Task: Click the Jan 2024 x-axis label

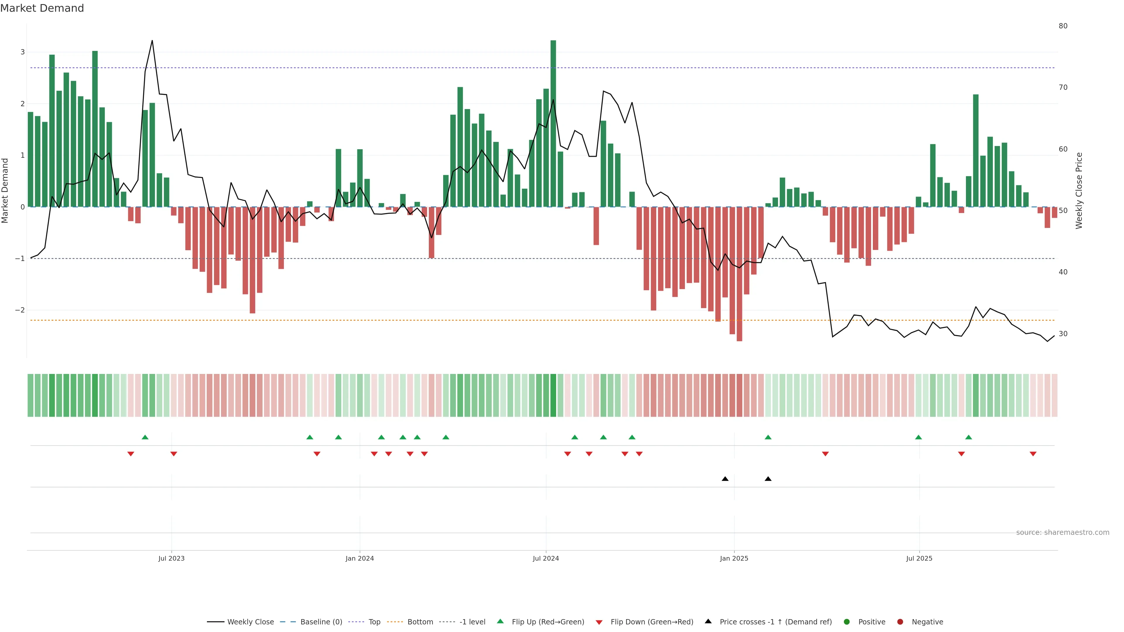Action: (x=359, y=558)
